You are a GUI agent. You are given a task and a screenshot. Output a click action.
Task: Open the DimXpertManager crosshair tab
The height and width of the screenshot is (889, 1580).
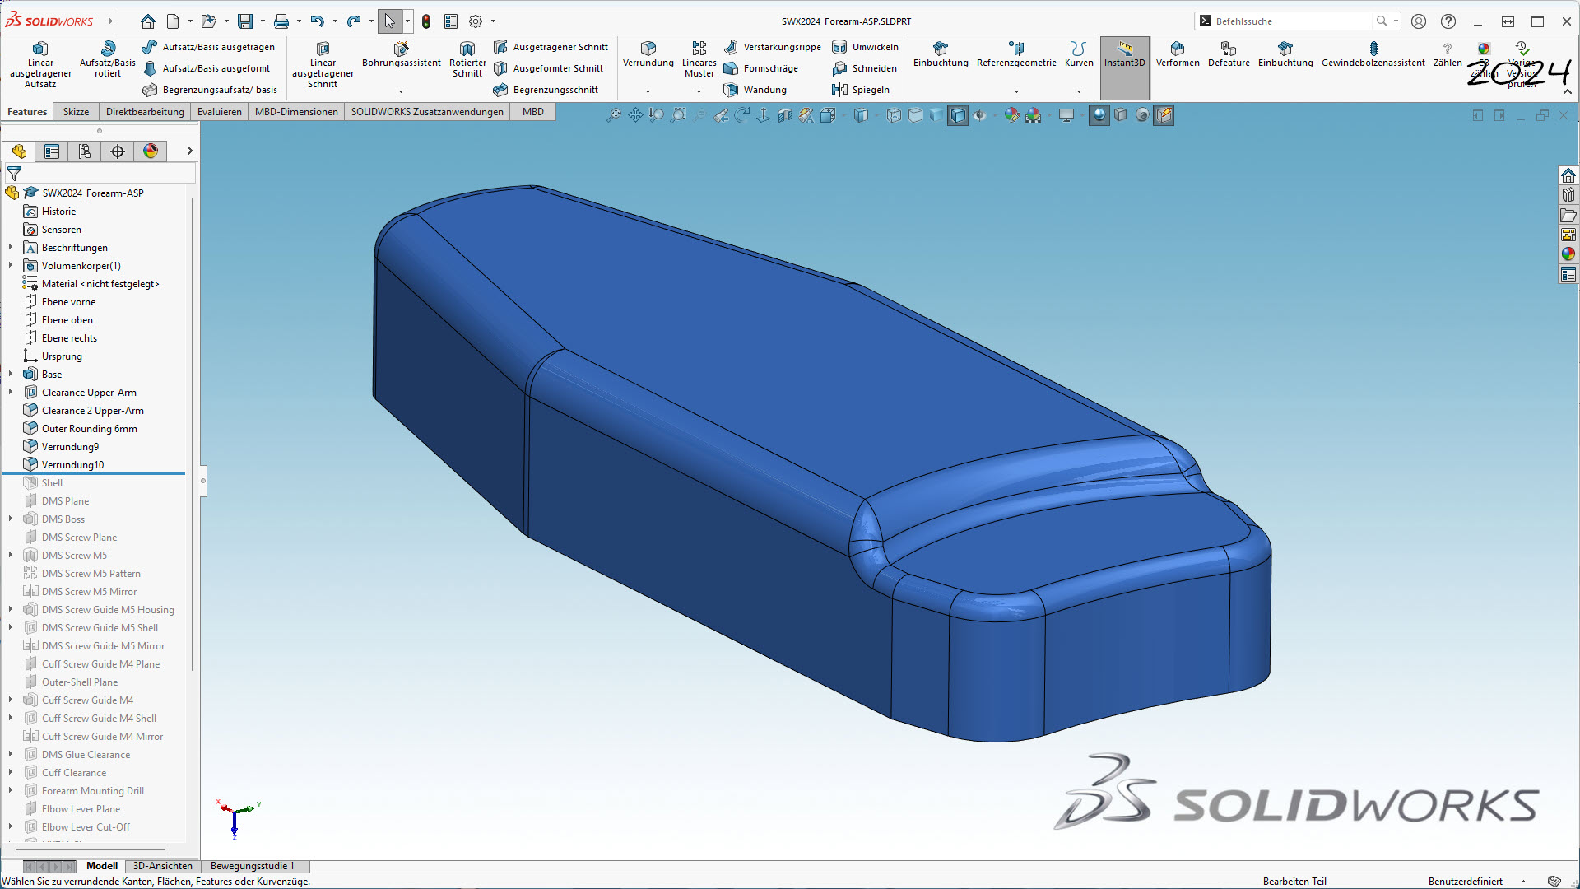118,151
